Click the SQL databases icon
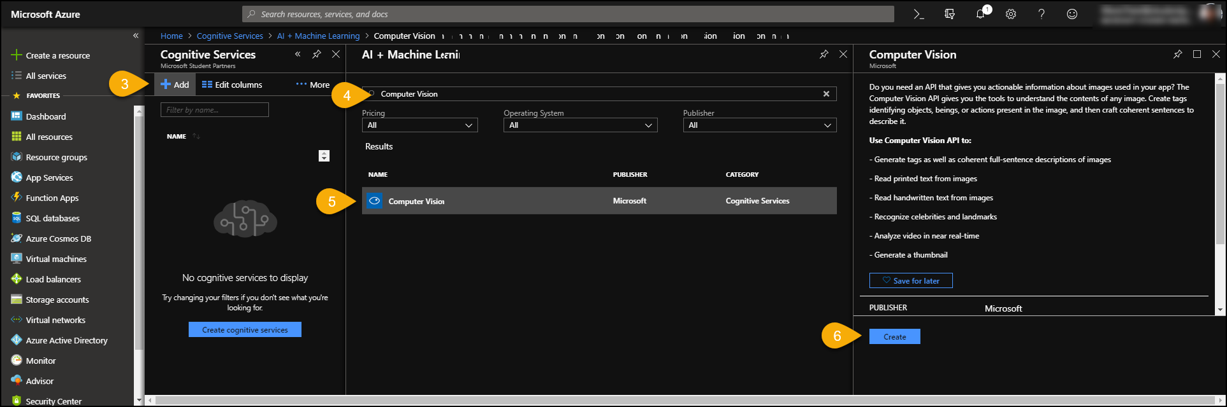Screen dimensions: 1227x407 17,217
